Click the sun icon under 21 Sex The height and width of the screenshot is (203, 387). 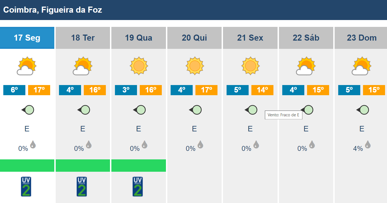point(250,66)
